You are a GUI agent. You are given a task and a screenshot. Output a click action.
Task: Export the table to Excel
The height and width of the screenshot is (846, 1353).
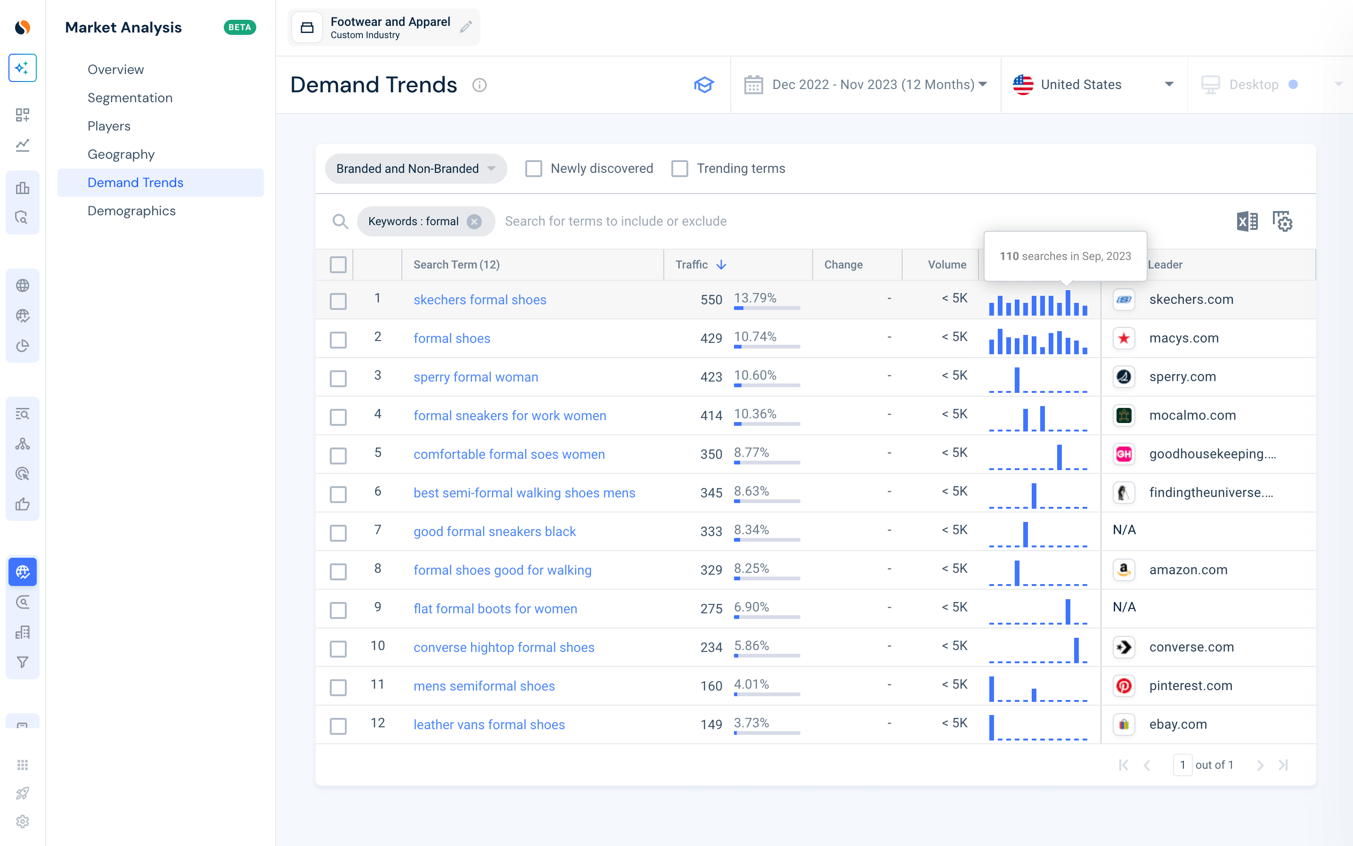[1246, 221]
